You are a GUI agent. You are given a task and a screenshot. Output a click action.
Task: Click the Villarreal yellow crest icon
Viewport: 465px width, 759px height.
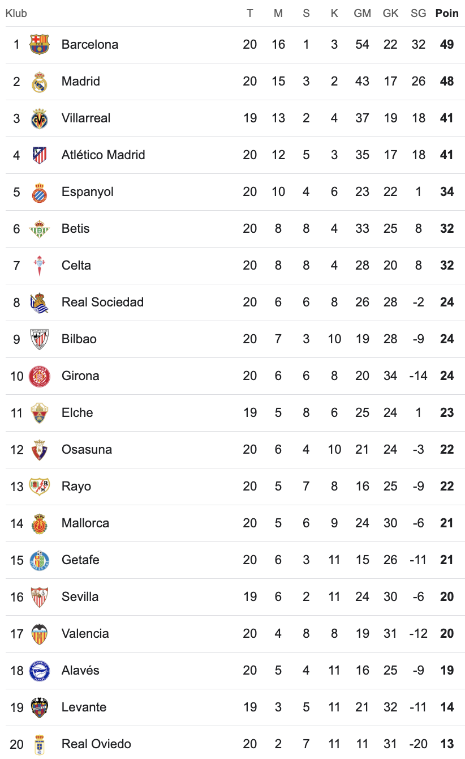(39, 118)
